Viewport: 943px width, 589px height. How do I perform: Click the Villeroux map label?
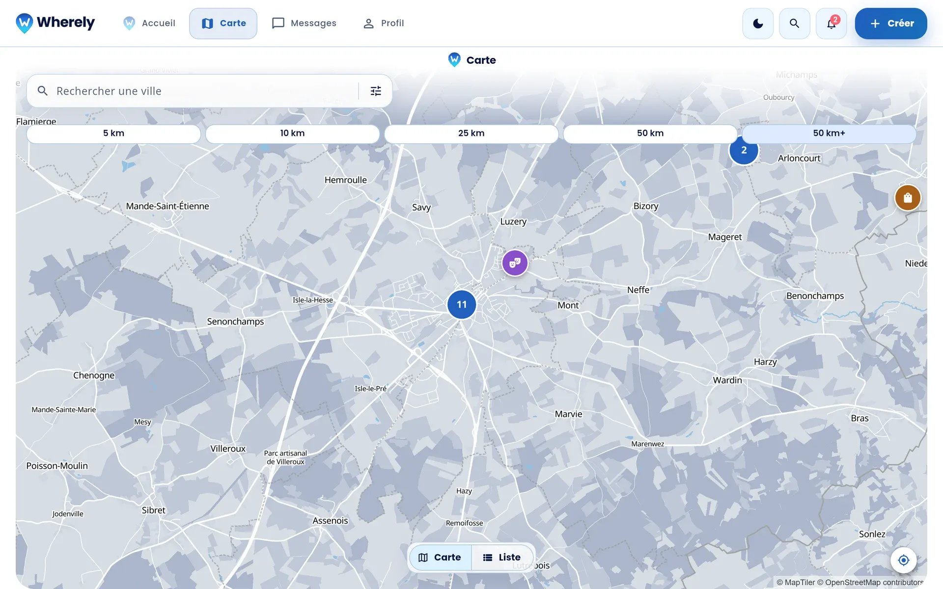(x=228, y=449)
